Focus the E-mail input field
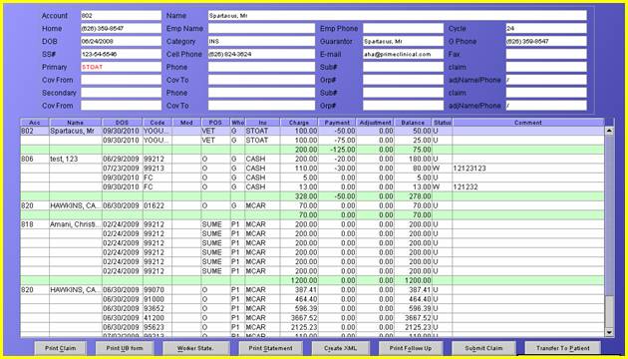The width and height of the screenshot is (628, 359). point(404,54)
